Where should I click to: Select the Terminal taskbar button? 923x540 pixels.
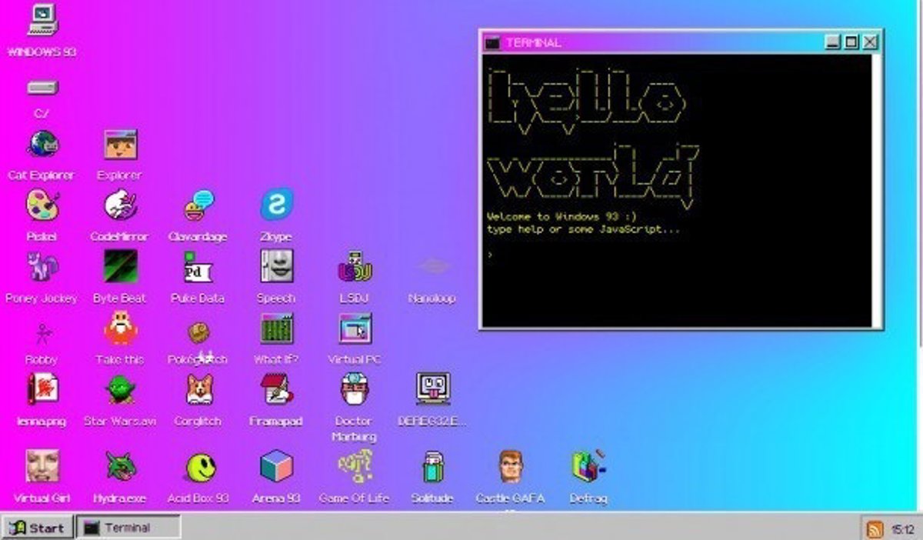(x=129, y=528)
